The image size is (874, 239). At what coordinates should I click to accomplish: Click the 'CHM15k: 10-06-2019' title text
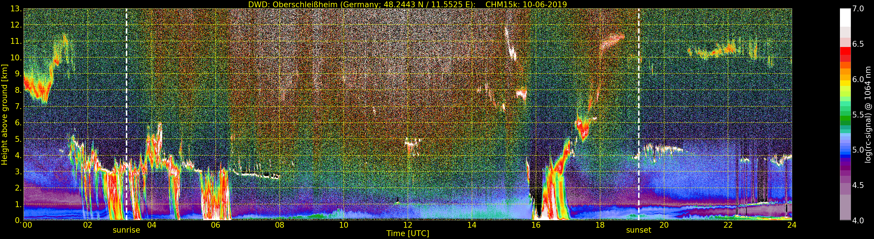[x=526, y=4]
